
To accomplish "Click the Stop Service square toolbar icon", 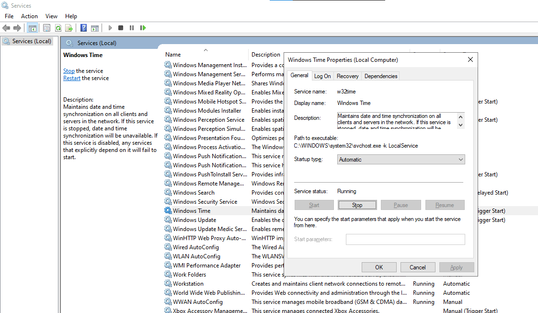I will tap(121, 28).
